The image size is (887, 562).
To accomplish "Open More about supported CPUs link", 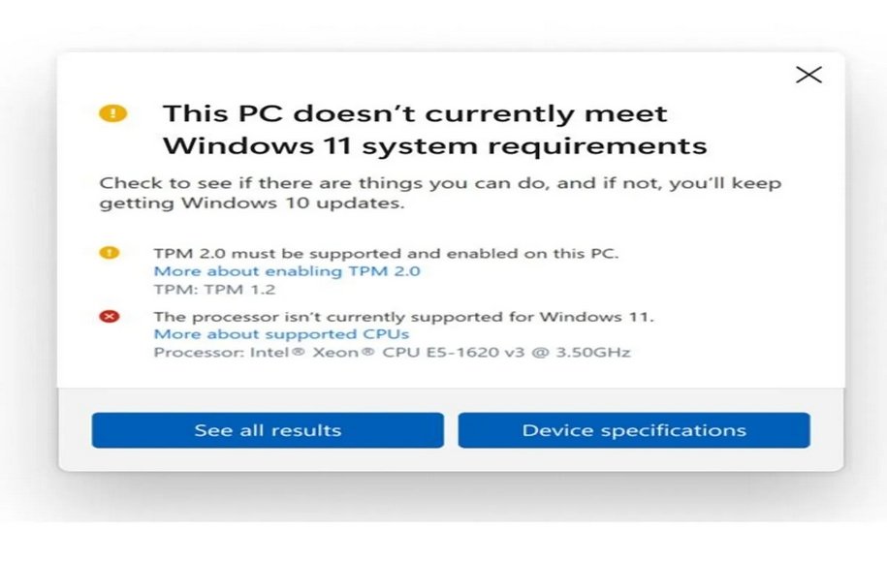I will (x=281, y=334).
